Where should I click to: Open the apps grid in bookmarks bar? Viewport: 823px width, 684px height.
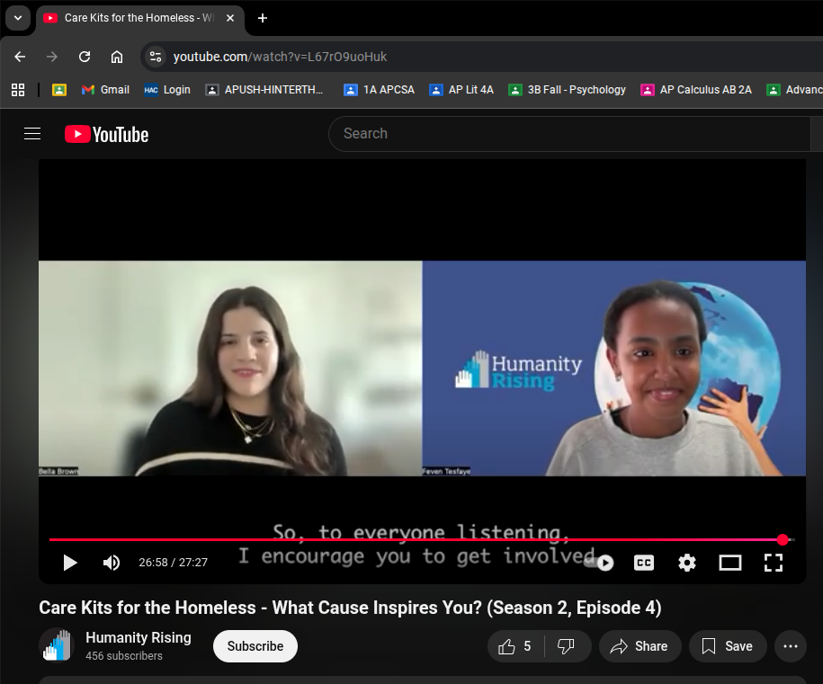18,90
